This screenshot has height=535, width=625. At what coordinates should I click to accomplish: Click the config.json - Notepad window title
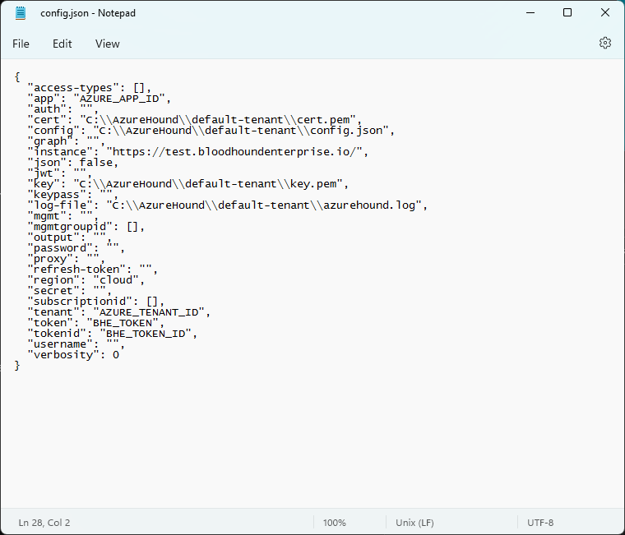88,13
